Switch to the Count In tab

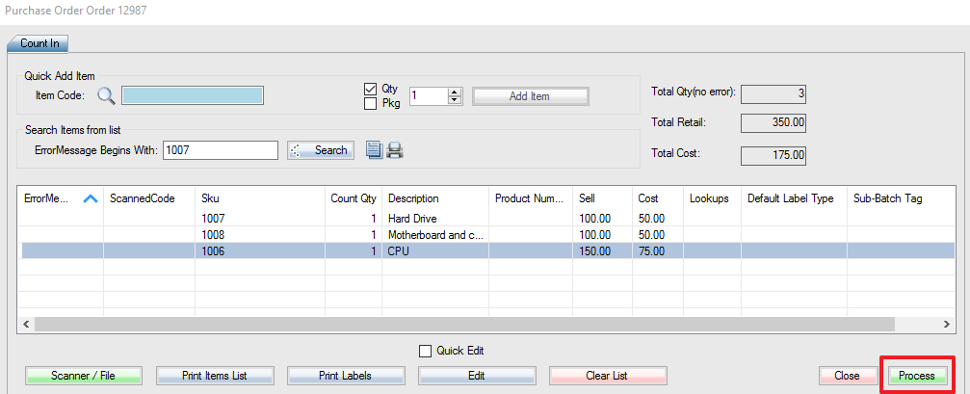point(39,44)
